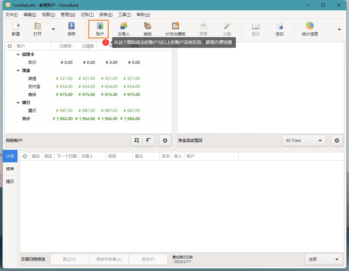Open the 报表(R) menu
The image size is (349, 271).
[106, 15]
